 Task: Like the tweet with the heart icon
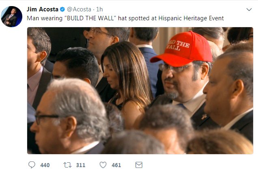point(103,165)
